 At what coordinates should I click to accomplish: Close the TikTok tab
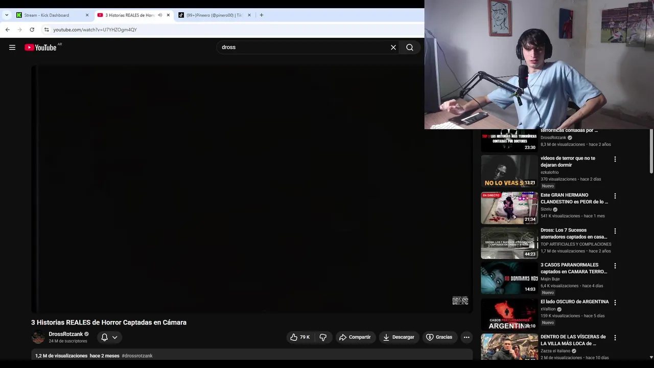pyautogui.click(x=249, y=15)
